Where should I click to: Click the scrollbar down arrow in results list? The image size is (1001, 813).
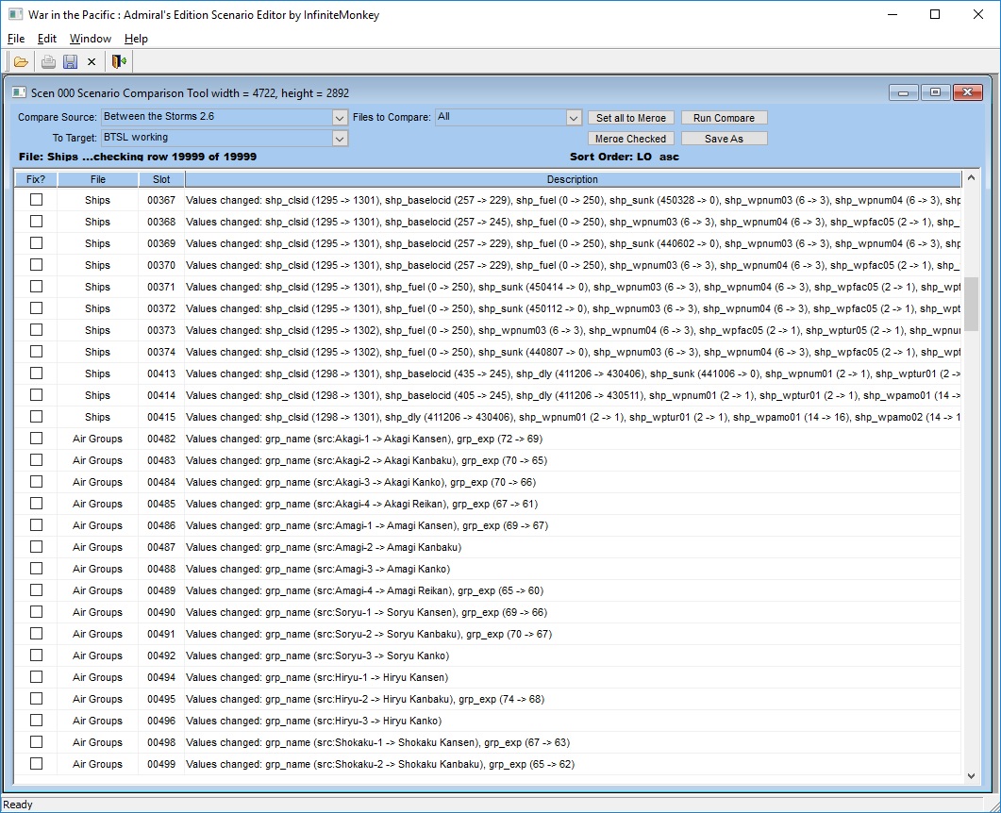971,776
